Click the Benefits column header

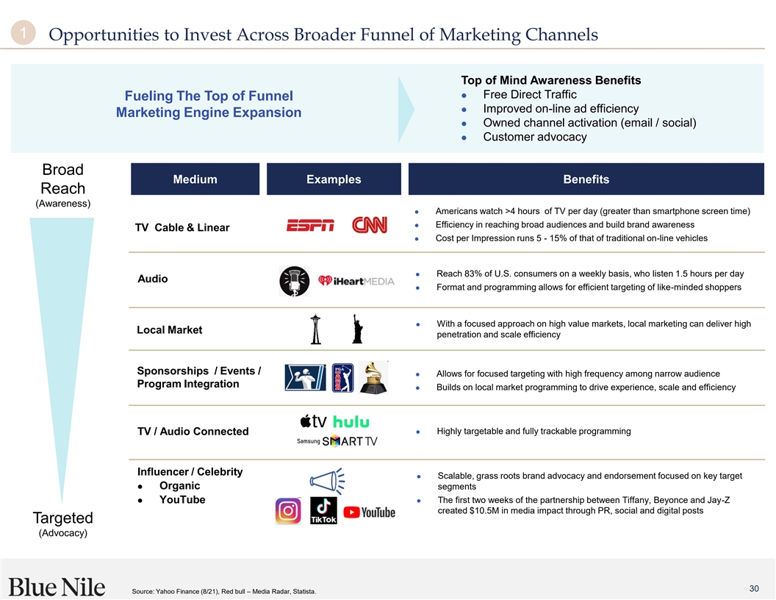coord(586,179)
